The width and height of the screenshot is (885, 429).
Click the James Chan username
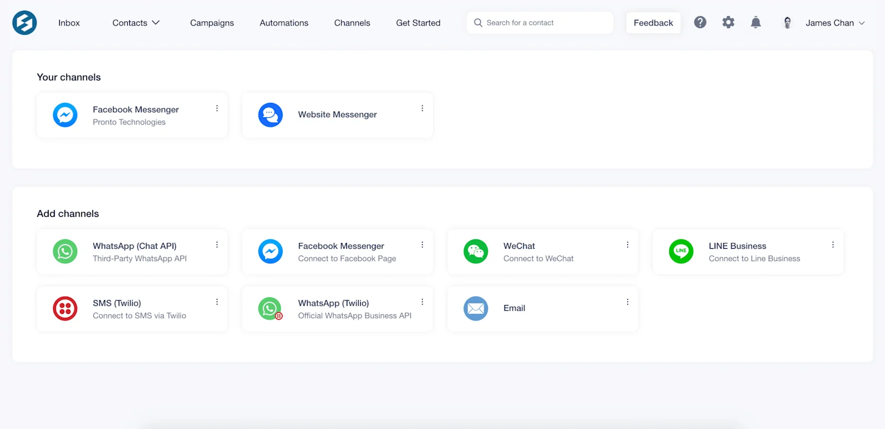pyautogui.click(x=830, y=23)
